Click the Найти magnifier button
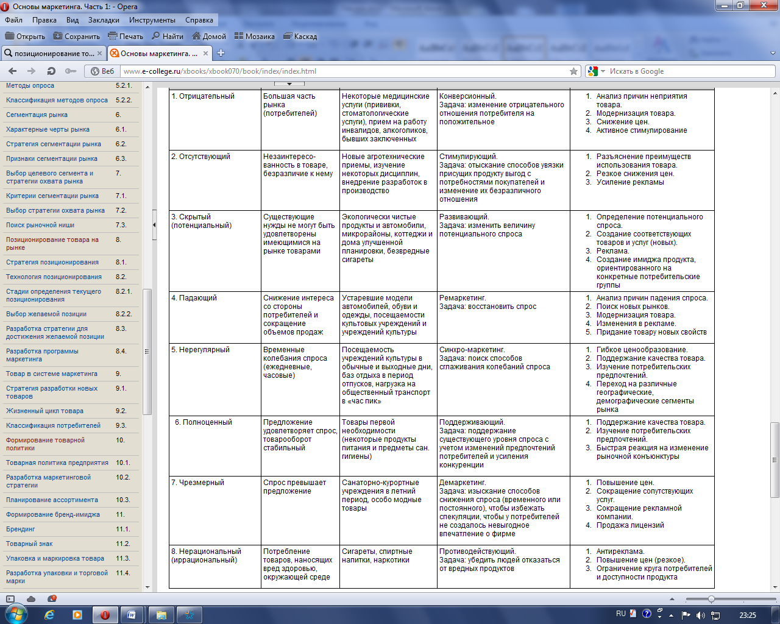This screenshot has width=780, height=624. click(168, 37)
